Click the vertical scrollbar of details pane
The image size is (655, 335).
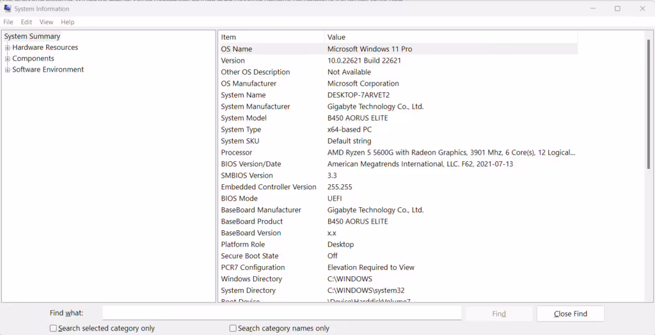tap(650, 167)
